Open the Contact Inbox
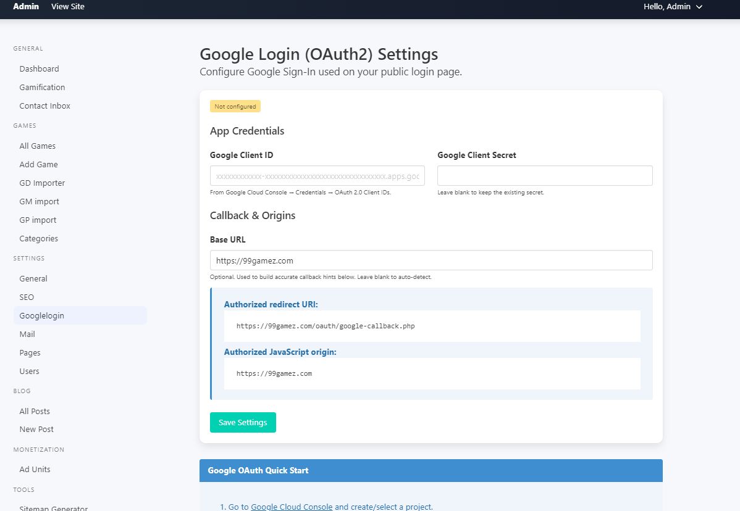The image size is (740, 511). [x=44, y=106]
